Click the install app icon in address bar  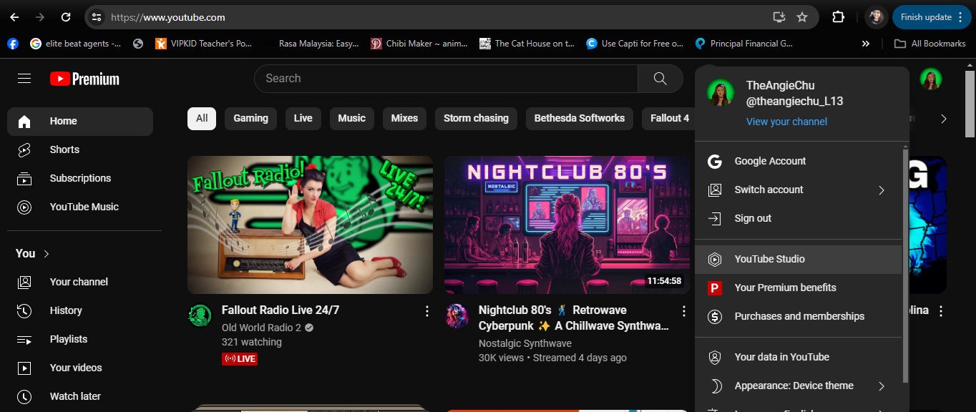point(779,17)
